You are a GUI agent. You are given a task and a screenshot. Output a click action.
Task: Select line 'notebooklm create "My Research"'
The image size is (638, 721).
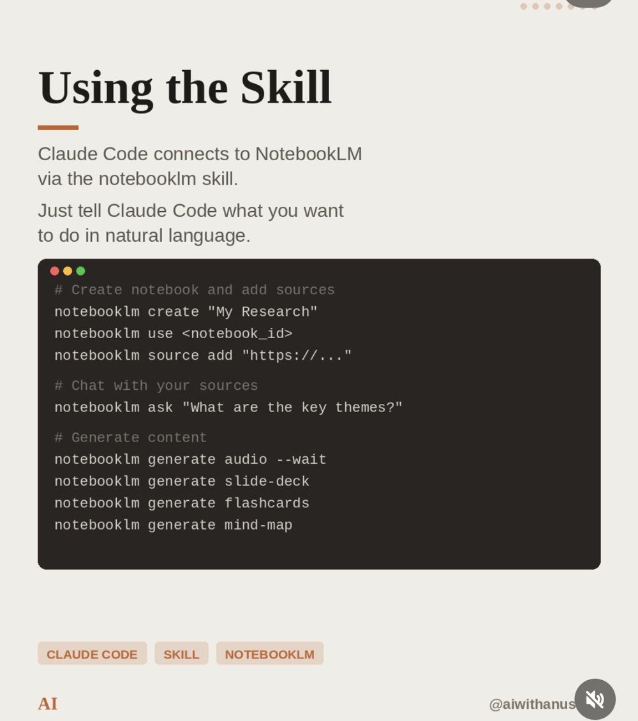(186, 312)
